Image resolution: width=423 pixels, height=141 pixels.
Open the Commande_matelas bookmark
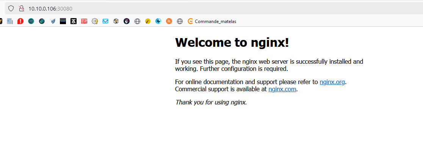[212, 21]
